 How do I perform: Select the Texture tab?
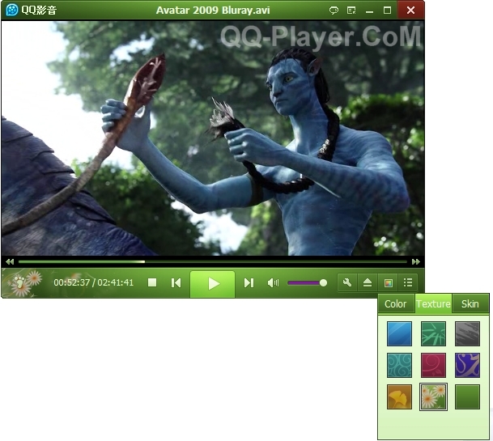(x=433, y=304)
